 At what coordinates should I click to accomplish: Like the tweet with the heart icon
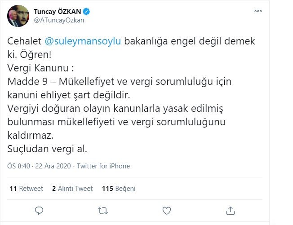[166, 211]
